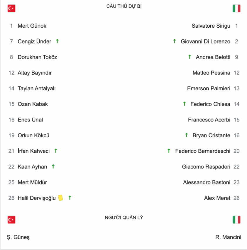Click the Turkey flag beside CẦU THỦ DỰ BỊ
The height and width of the screenshot is (250, 247).
click(11, 9)
